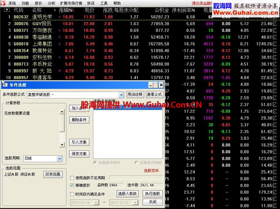Open the end date 2013-12-21 dropdown
Image resolution: width=280 pixels, height=209 pixels.
click(x=135, y=203)
